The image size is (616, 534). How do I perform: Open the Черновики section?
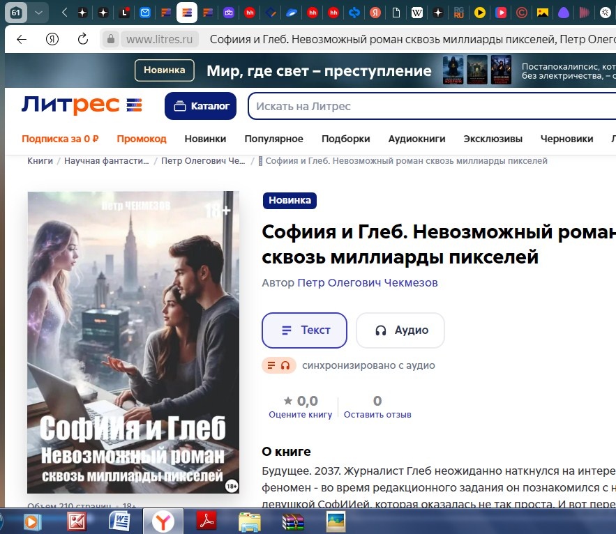[567, 139]
